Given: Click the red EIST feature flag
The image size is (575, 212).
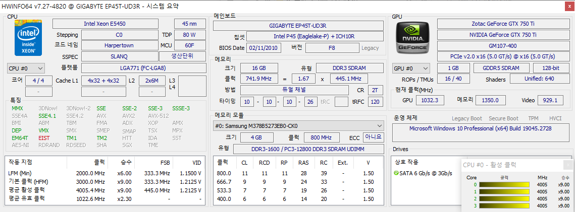Looking at the screenshot, I should click(43, 138).
